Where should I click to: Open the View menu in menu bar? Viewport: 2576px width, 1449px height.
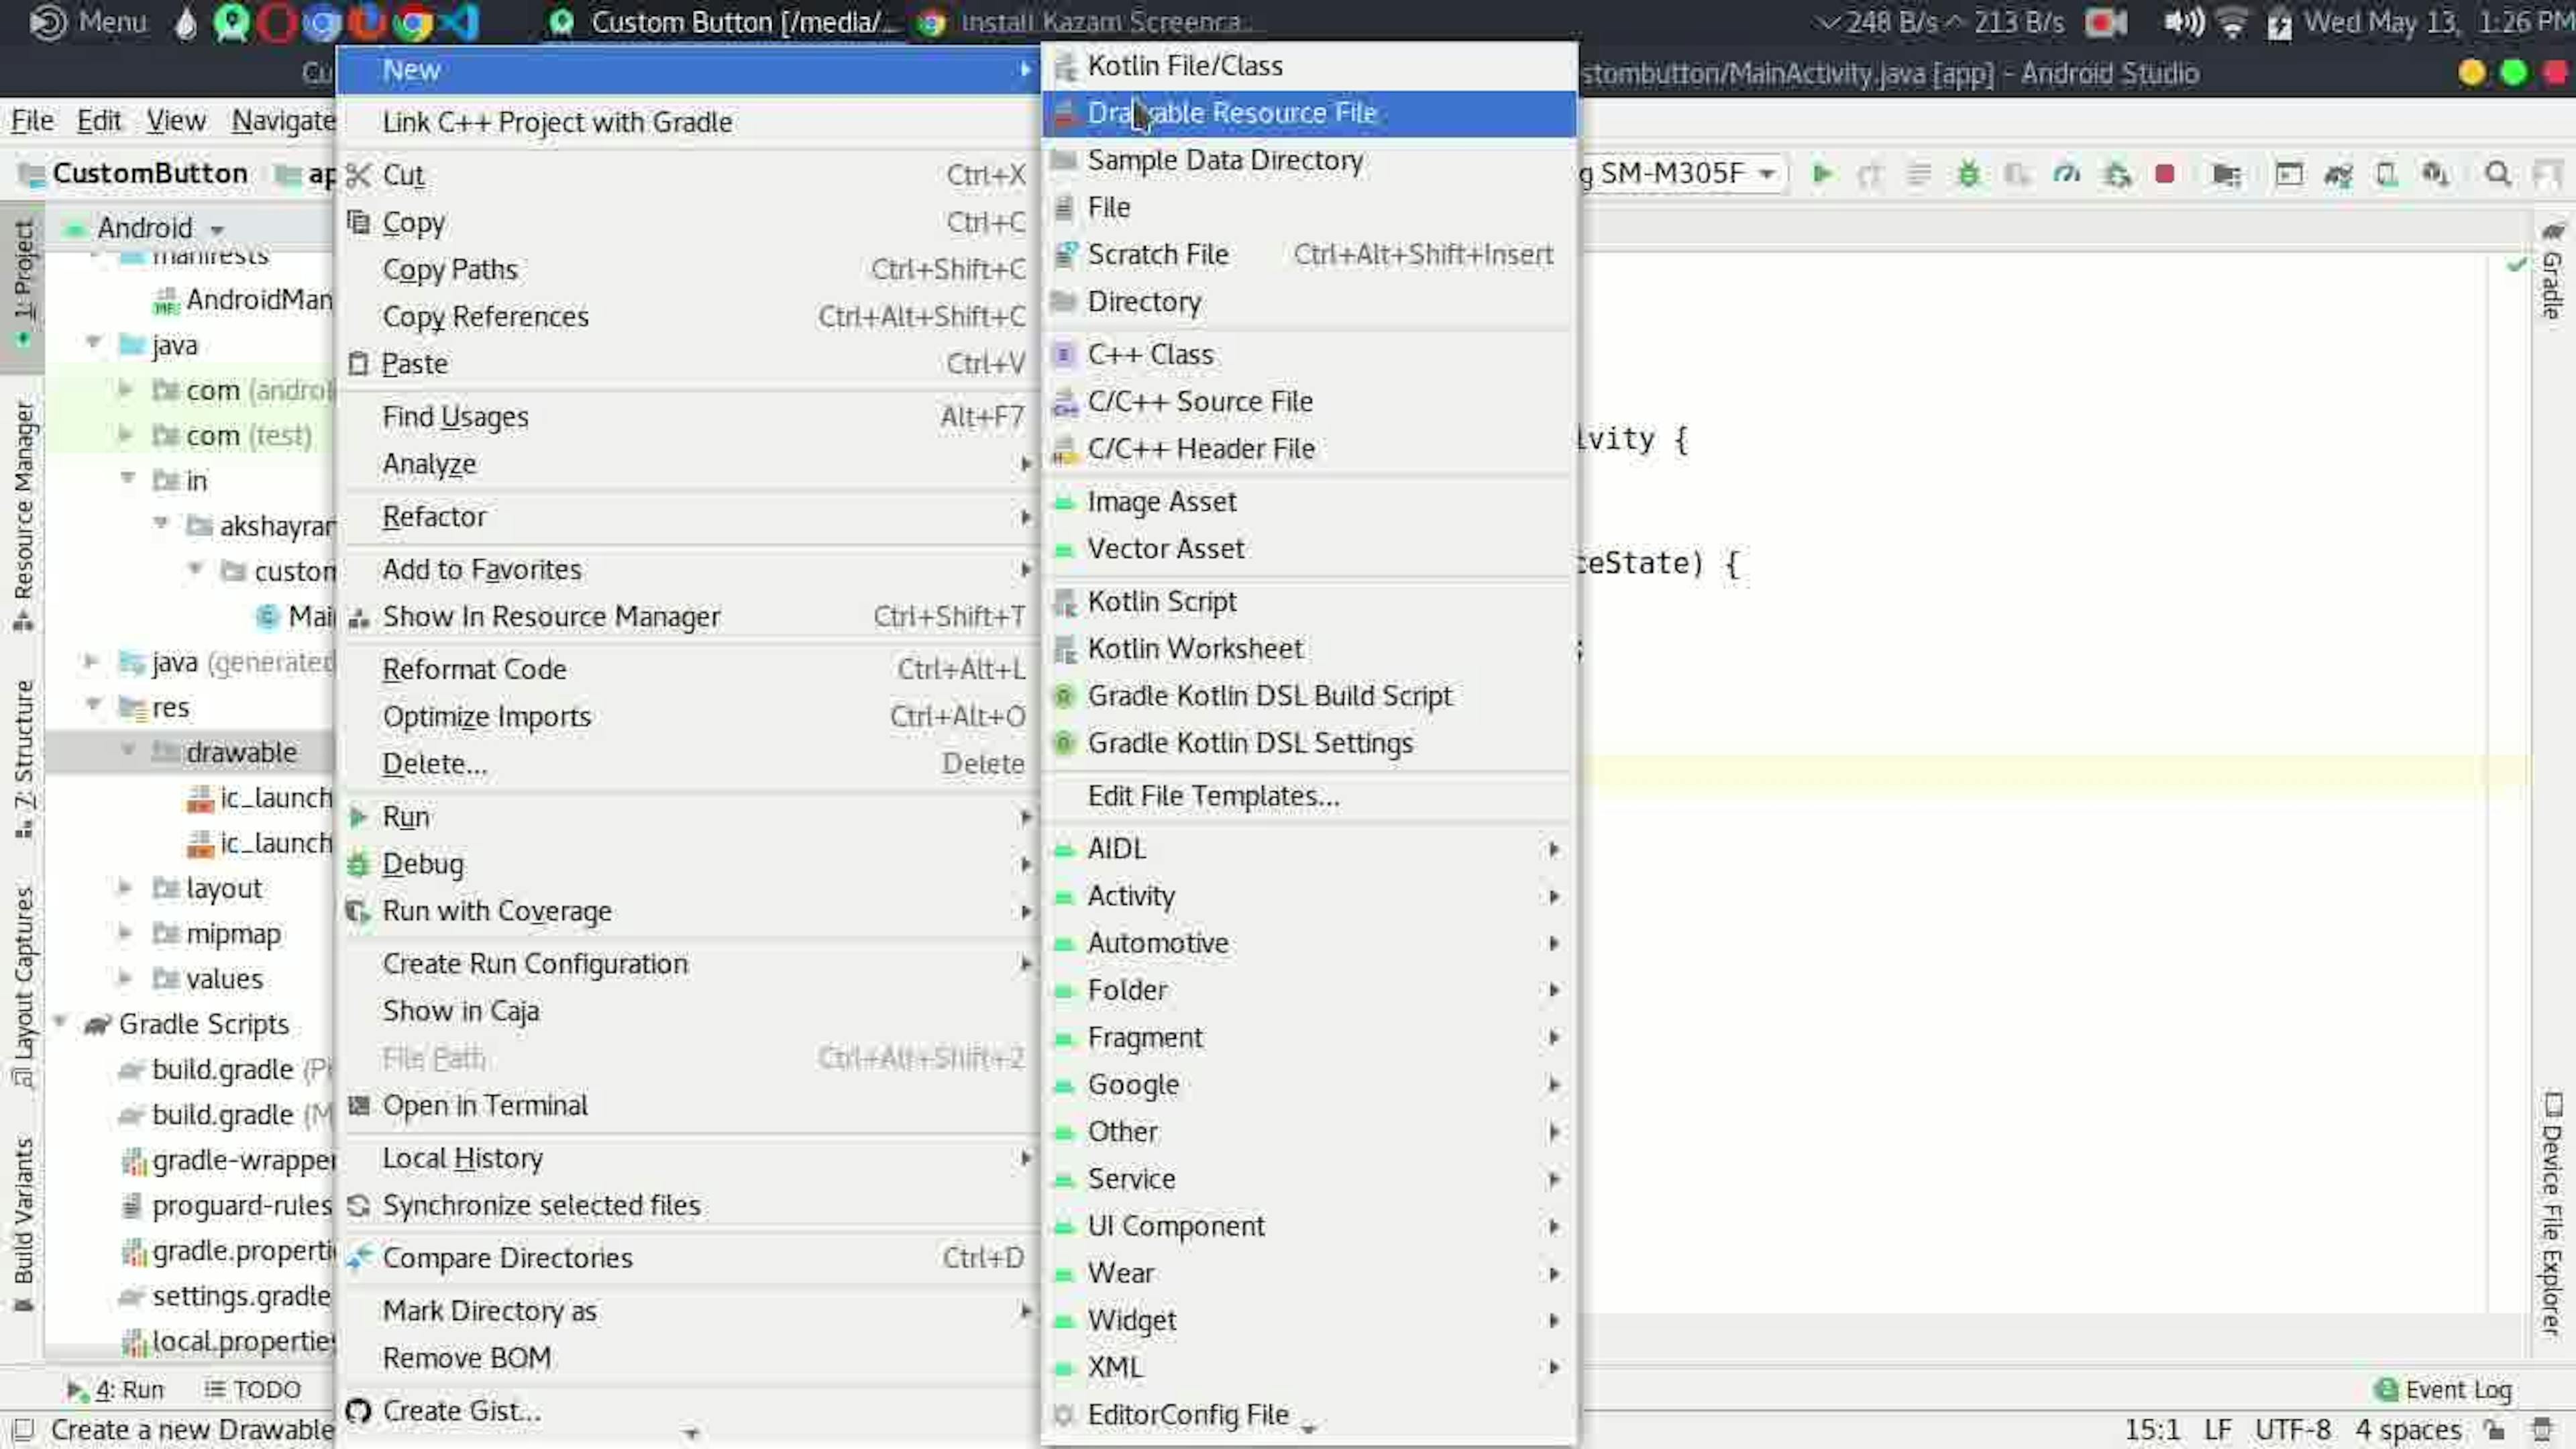tap(176, 120)
